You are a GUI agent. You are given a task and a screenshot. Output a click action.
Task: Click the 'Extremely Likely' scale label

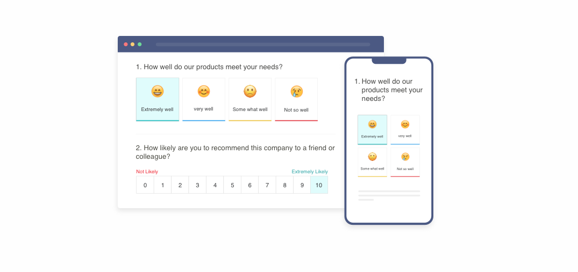tap(310, 172)
